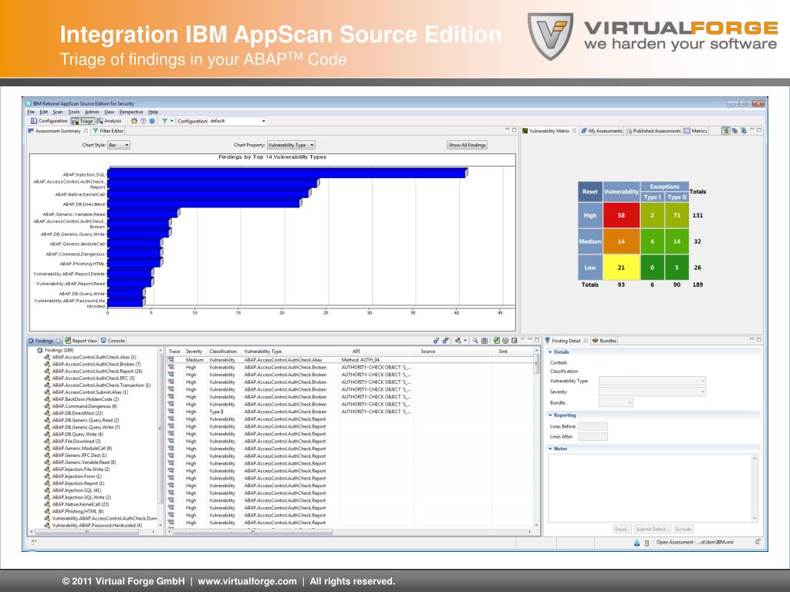Open the Bundles tab
The width and height of the screenshot is (790, 592).
(x=605, y=341)
